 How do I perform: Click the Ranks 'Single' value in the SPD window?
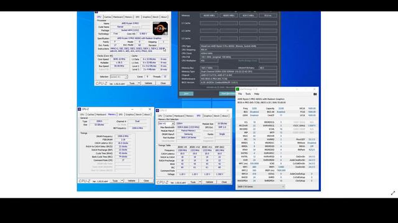(222, 134)
